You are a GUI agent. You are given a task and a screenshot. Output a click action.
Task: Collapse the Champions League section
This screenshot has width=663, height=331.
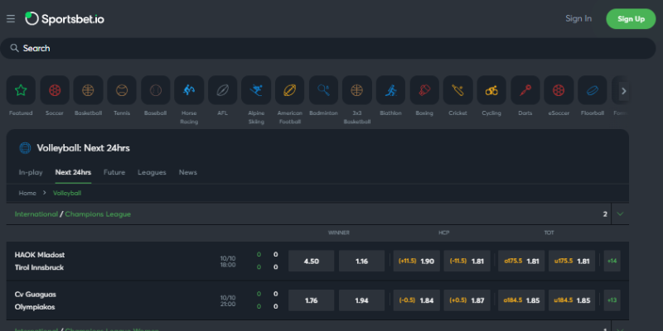tap(620, 214)
